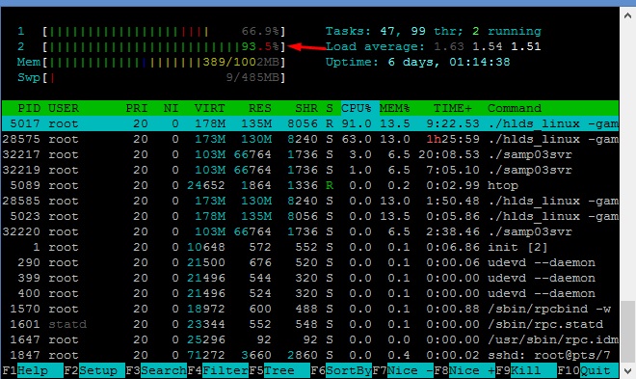Select process row PID 28575
Viewport: 636px width, 379px height.
310,139
